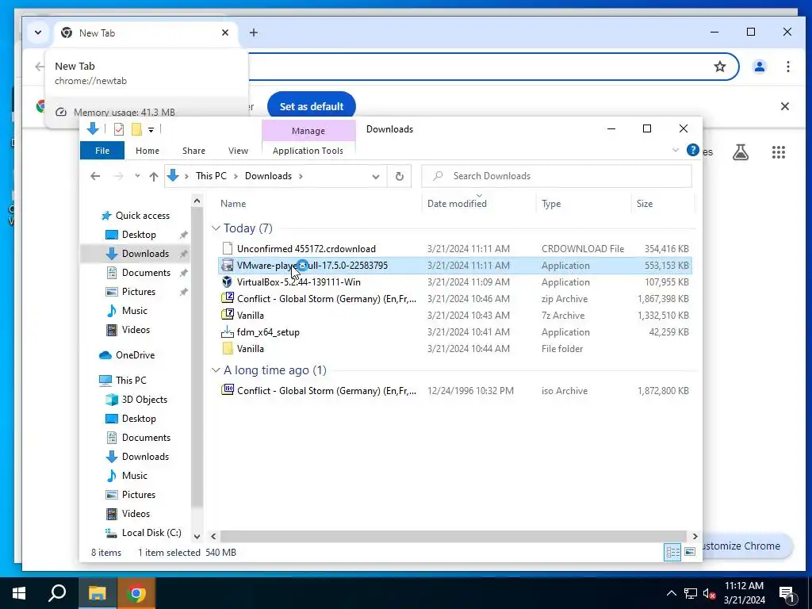Show hidden system tray icons

pyautogui.click(x=671, y=593)
